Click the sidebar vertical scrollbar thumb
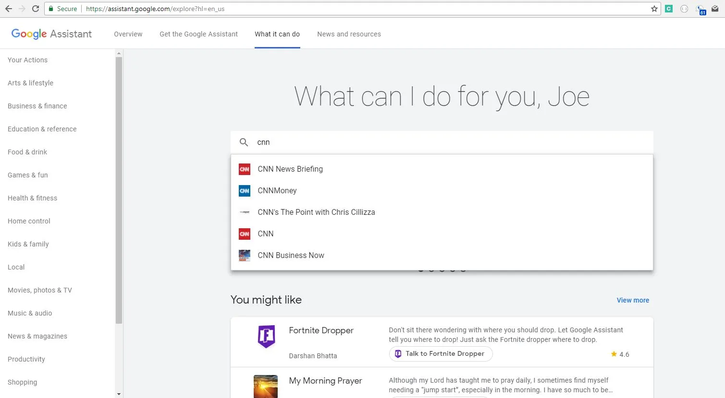This screenshot has width=725, height=398. click(x=119, y=190)
